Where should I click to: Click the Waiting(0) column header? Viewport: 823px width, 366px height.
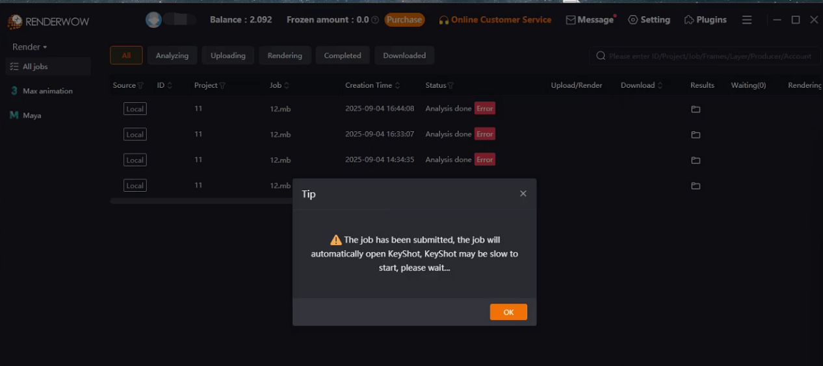[748, 85]
